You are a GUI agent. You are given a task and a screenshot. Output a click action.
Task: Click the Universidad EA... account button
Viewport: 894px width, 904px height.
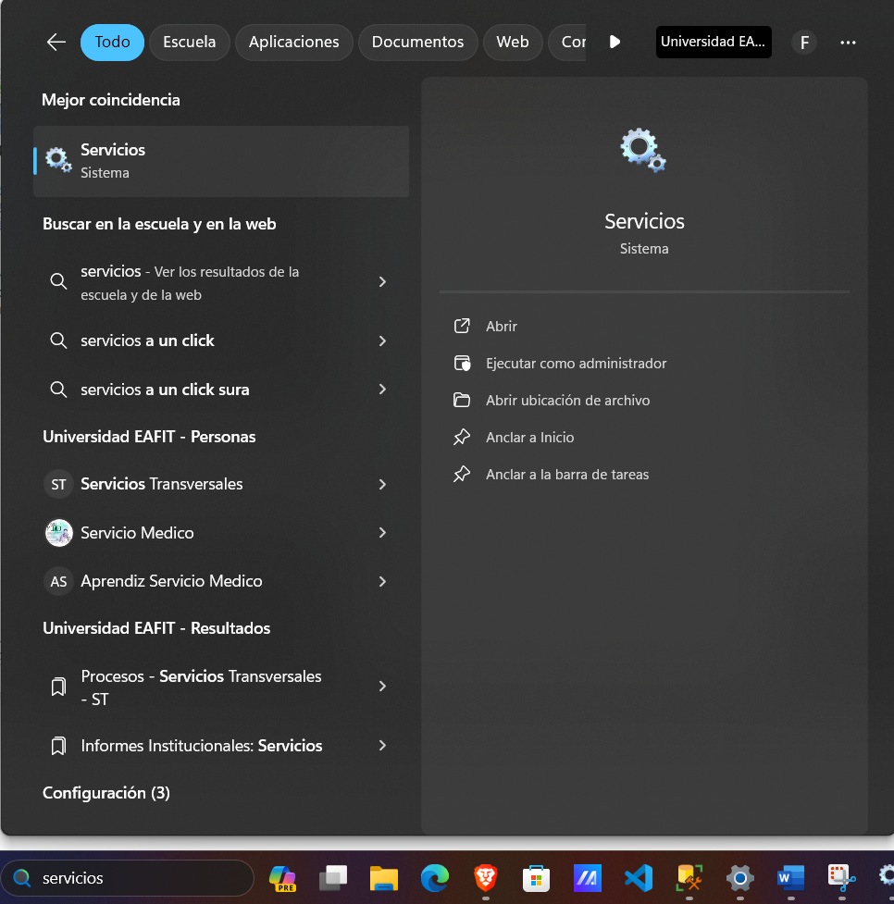[714, 42]
